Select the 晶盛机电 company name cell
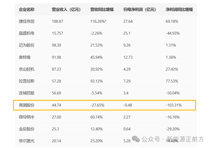 click(x=27, y=33)
